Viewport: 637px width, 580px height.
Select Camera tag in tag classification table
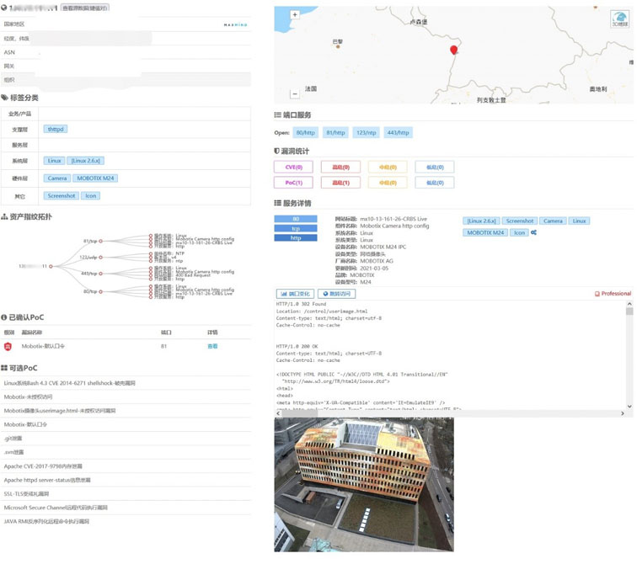coord(57,178)
